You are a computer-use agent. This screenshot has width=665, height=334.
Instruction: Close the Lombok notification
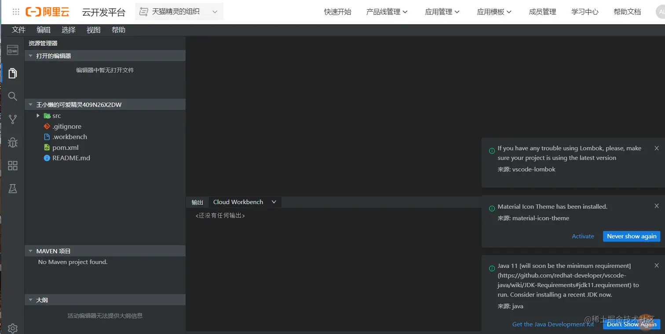click(x=657, y=148)
